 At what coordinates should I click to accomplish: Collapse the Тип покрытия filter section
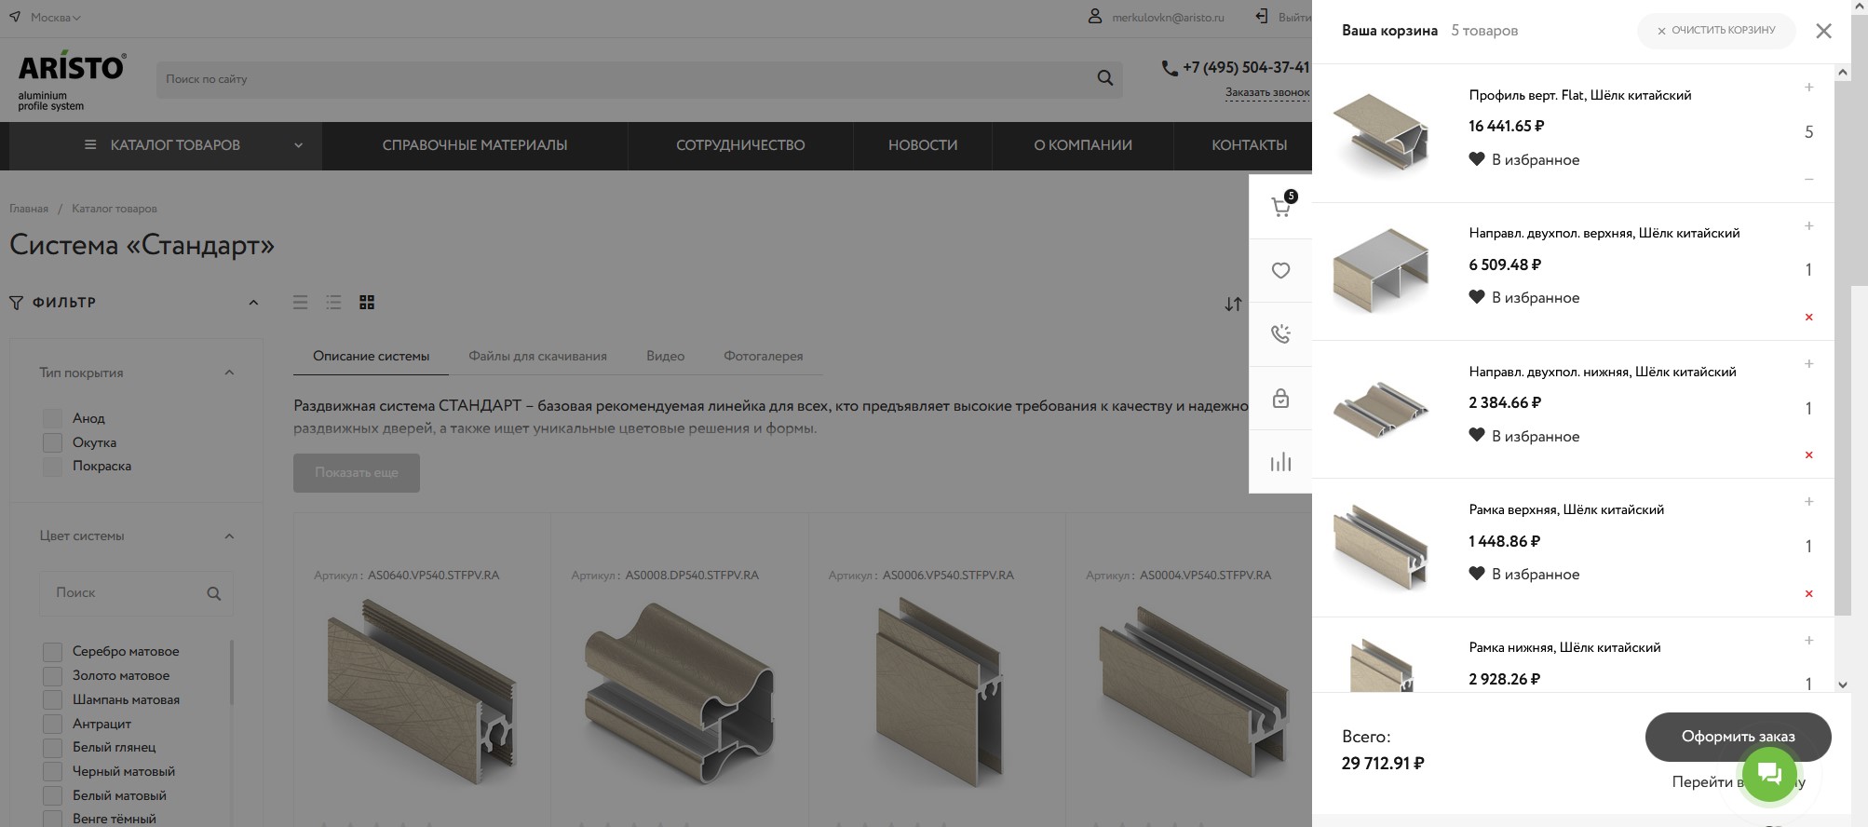(x=229, y=373)
